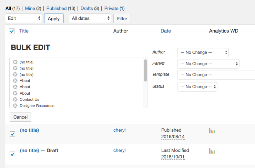Viewport: 255px width, 168px height.
Task: Open the All dates filter dropdown
Action: [90, 18]
